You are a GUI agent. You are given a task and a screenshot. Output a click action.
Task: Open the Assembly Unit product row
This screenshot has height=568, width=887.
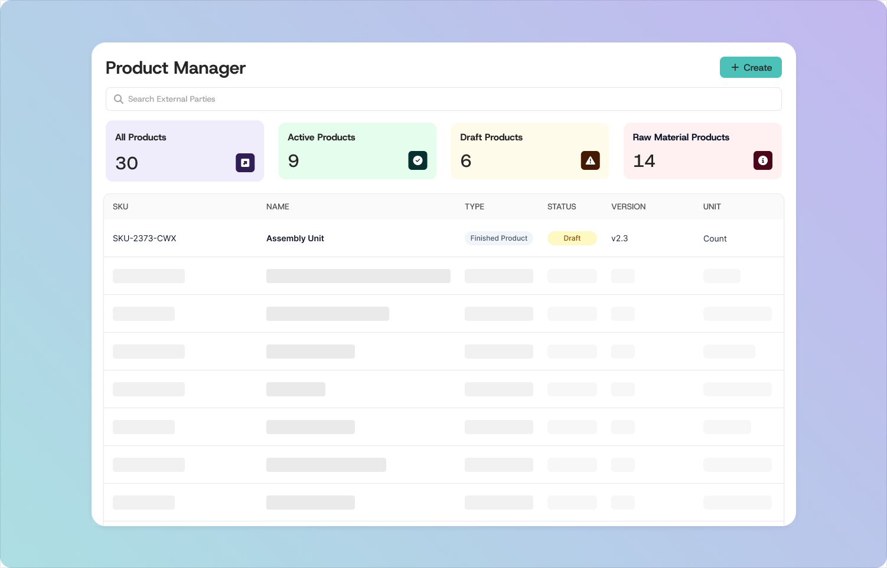tap(443, 238)
